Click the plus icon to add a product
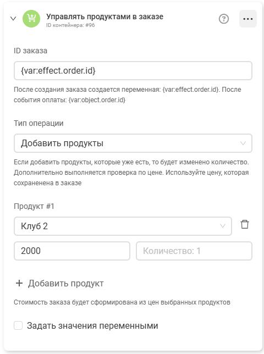The width and height of the screenshot is (264, 354). 19,283
